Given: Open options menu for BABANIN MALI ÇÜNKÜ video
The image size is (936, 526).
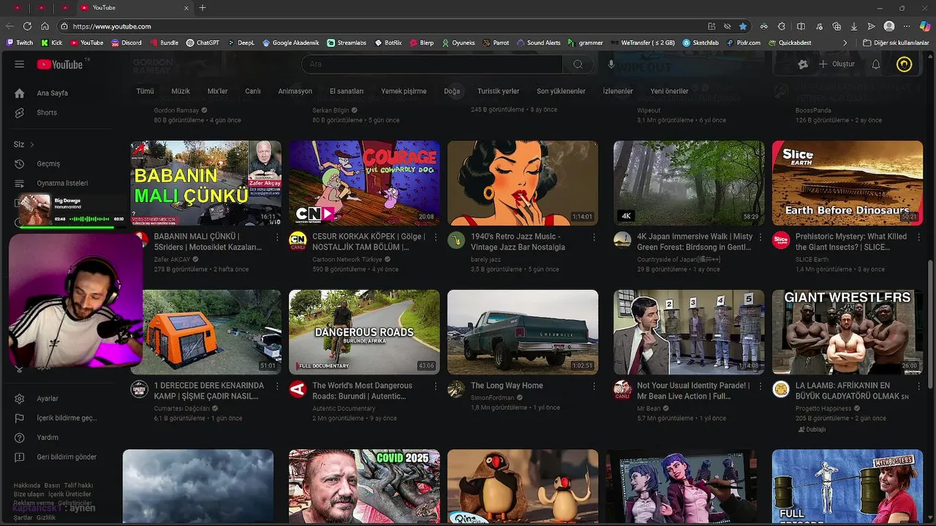Looking at the screenshot, I should [x=277, y=237].
